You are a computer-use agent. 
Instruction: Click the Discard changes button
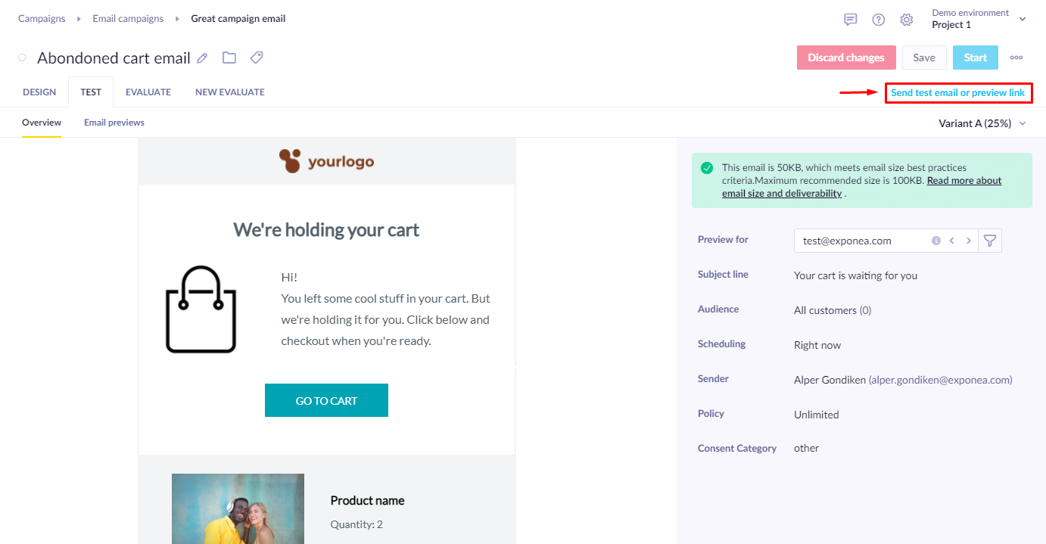pos(846,58)
